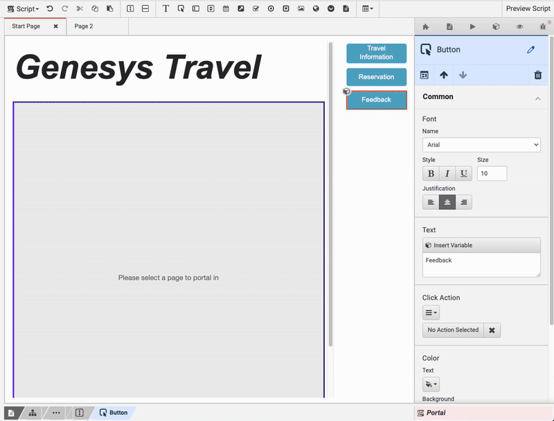Set justification to right align
Screen dimensions: 554x421
point(464,202)
